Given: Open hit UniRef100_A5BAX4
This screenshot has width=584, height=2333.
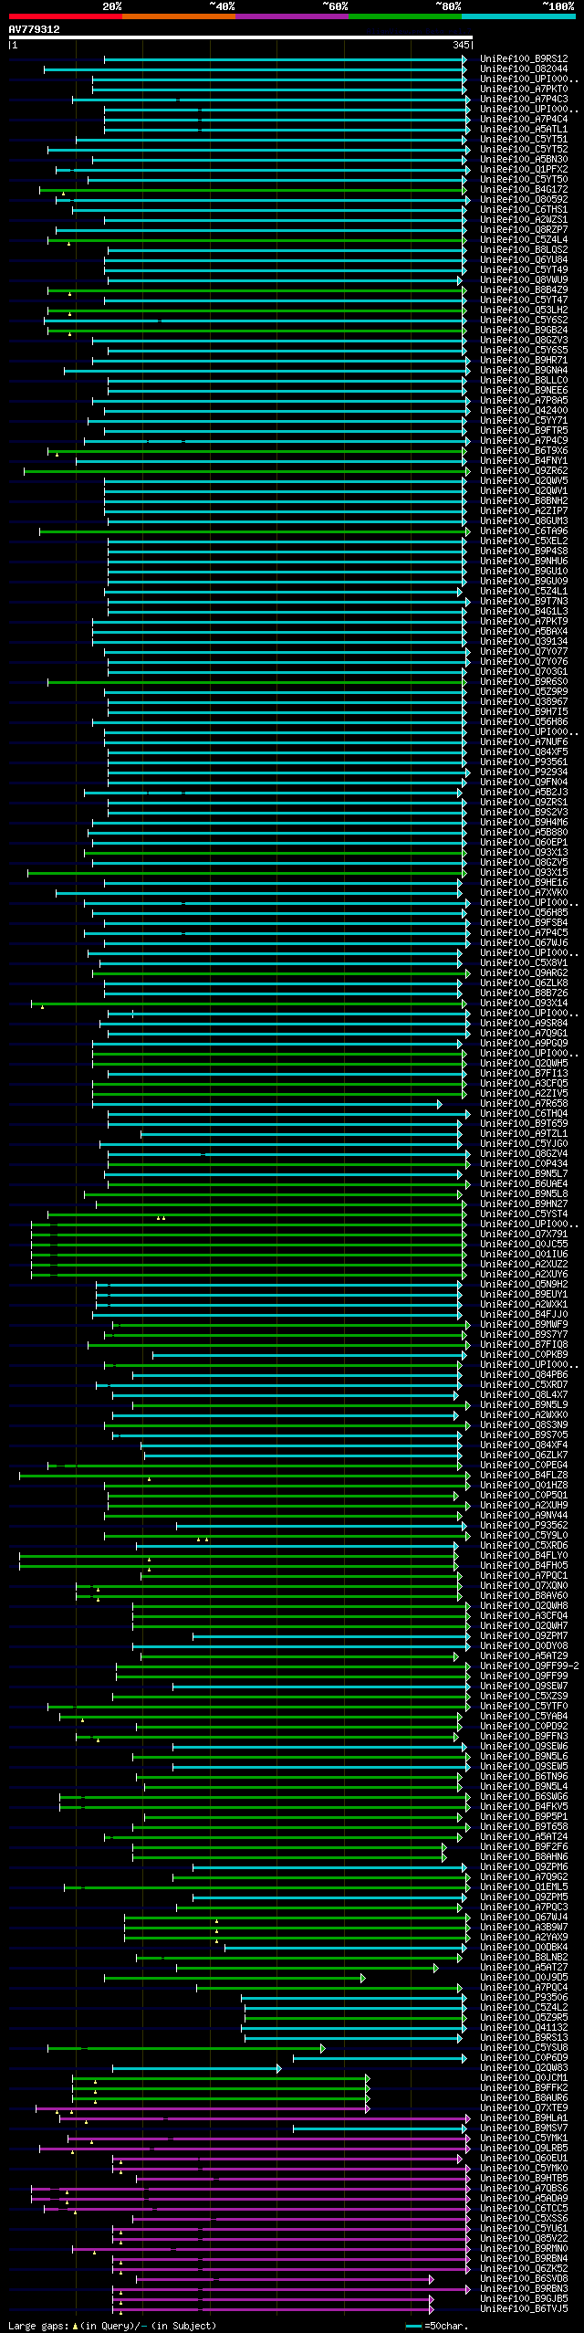Looking at the screenshot, I should click(x=524, y=632).
